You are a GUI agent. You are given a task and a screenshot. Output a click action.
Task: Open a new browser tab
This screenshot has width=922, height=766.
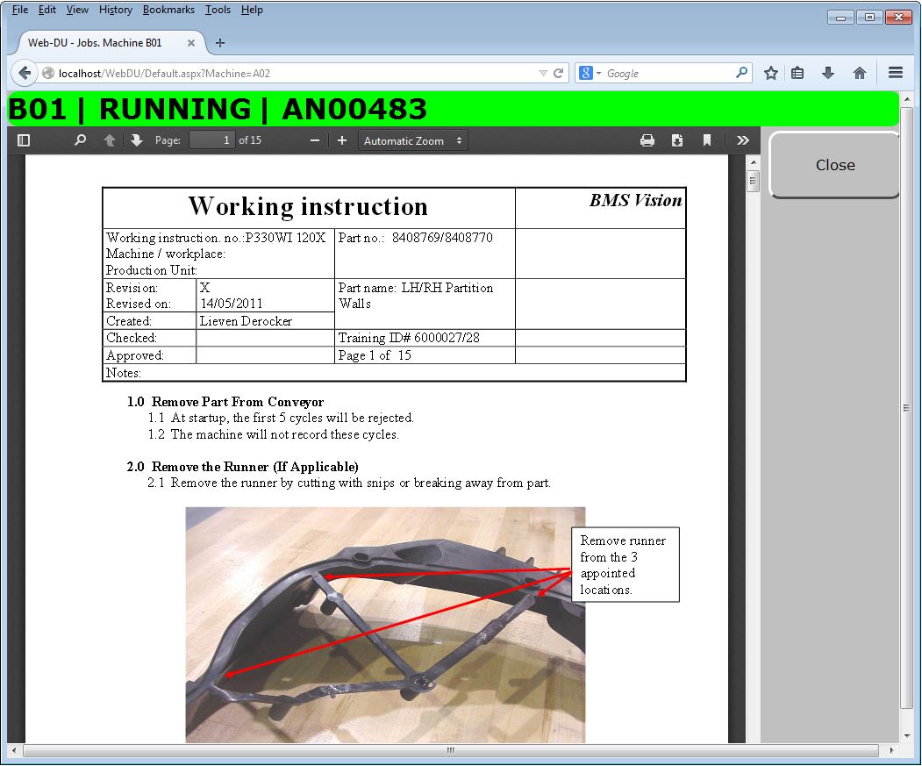220,43
